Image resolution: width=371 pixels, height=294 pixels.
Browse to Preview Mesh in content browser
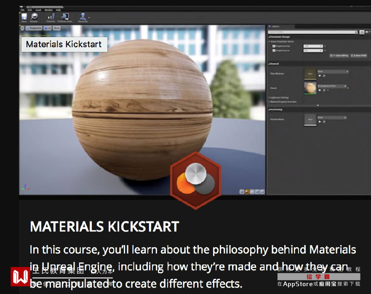pyautogui.click(x=324, y=122)
